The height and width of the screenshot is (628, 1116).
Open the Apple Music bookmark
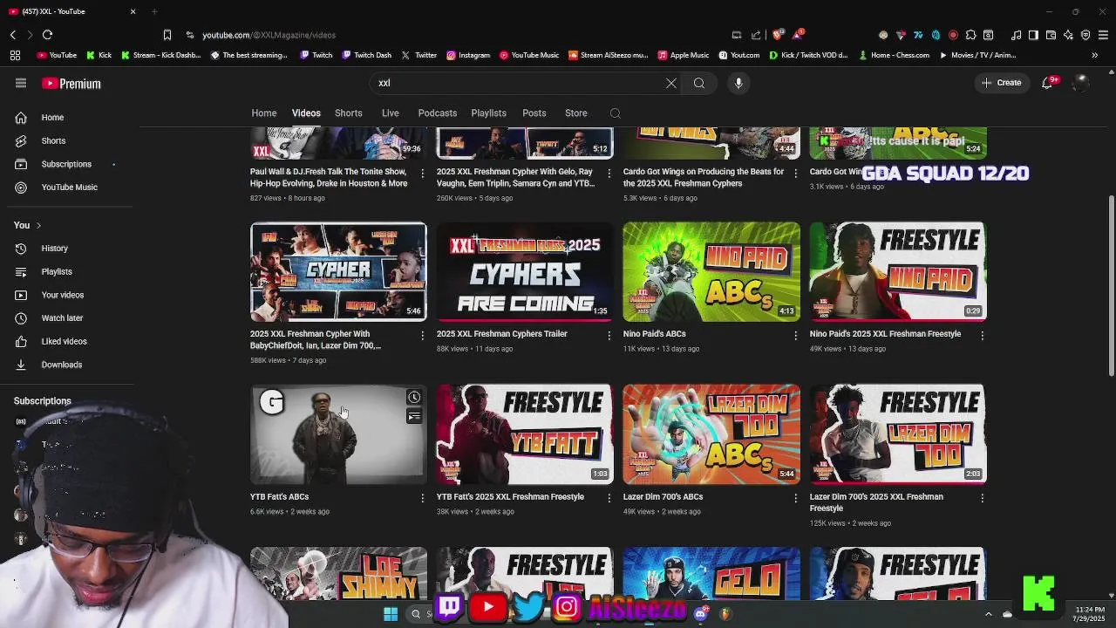tap(683, 55)
